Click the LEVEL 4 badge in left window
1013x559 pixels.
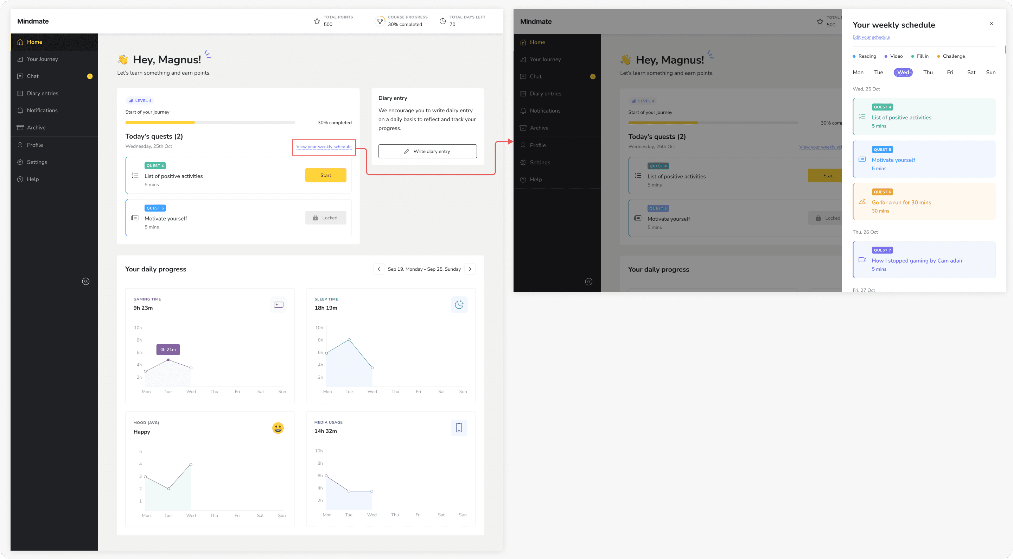point(140,100)
